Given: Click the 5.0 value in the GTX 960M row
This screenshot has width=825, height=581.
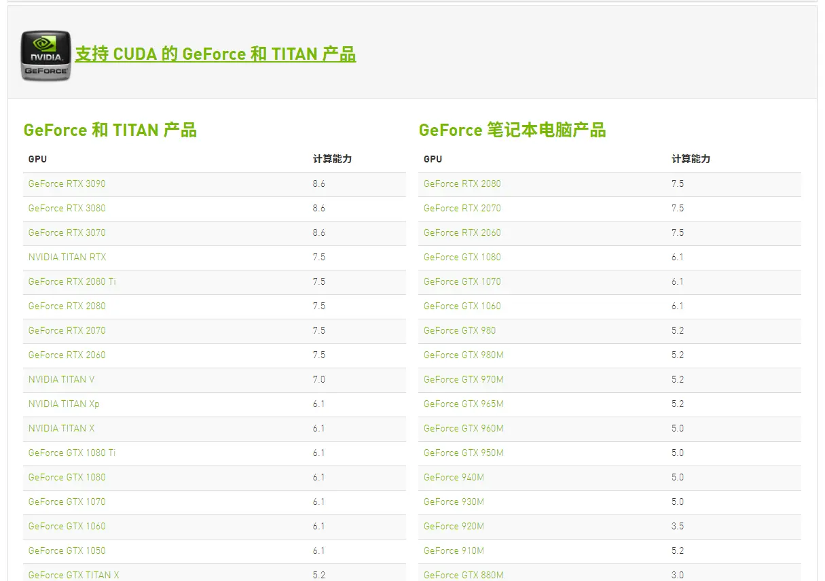Looking at the screenshot, I should [678, 428].
